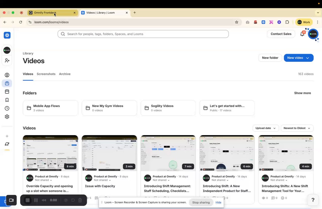Open a new browser tab with plus button
This screenshot has width=322, height=209.
135,13
